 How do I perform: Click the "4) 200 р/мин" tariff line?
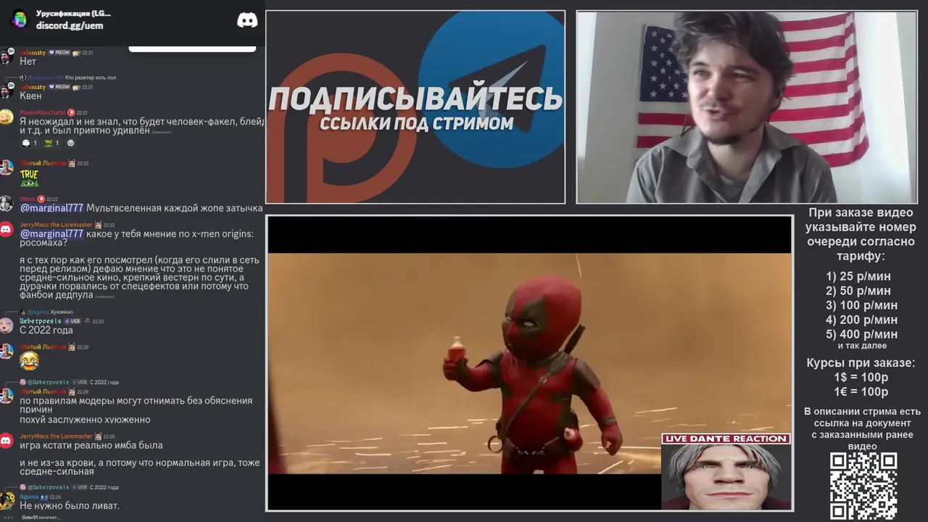(x=861, y=320)
